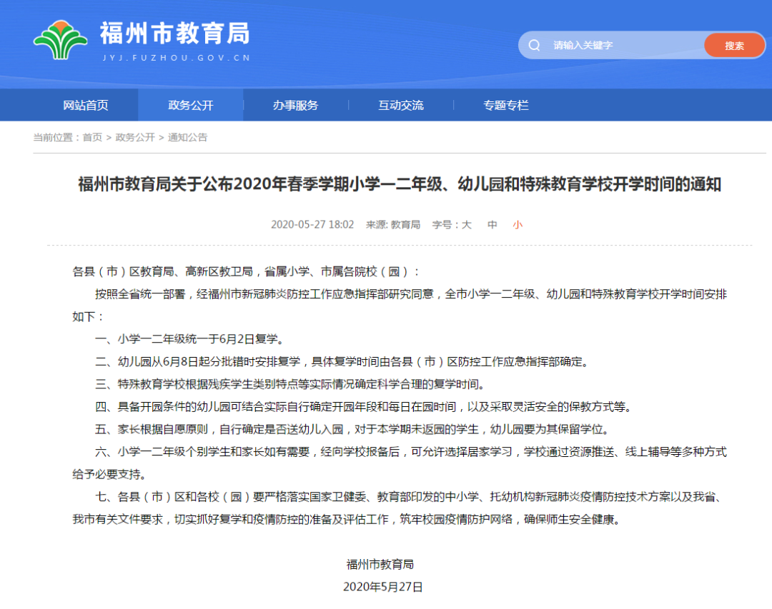Open the 互动交流 navigation tab
Screen dimensions: 772x609
(x=401, y=105)
